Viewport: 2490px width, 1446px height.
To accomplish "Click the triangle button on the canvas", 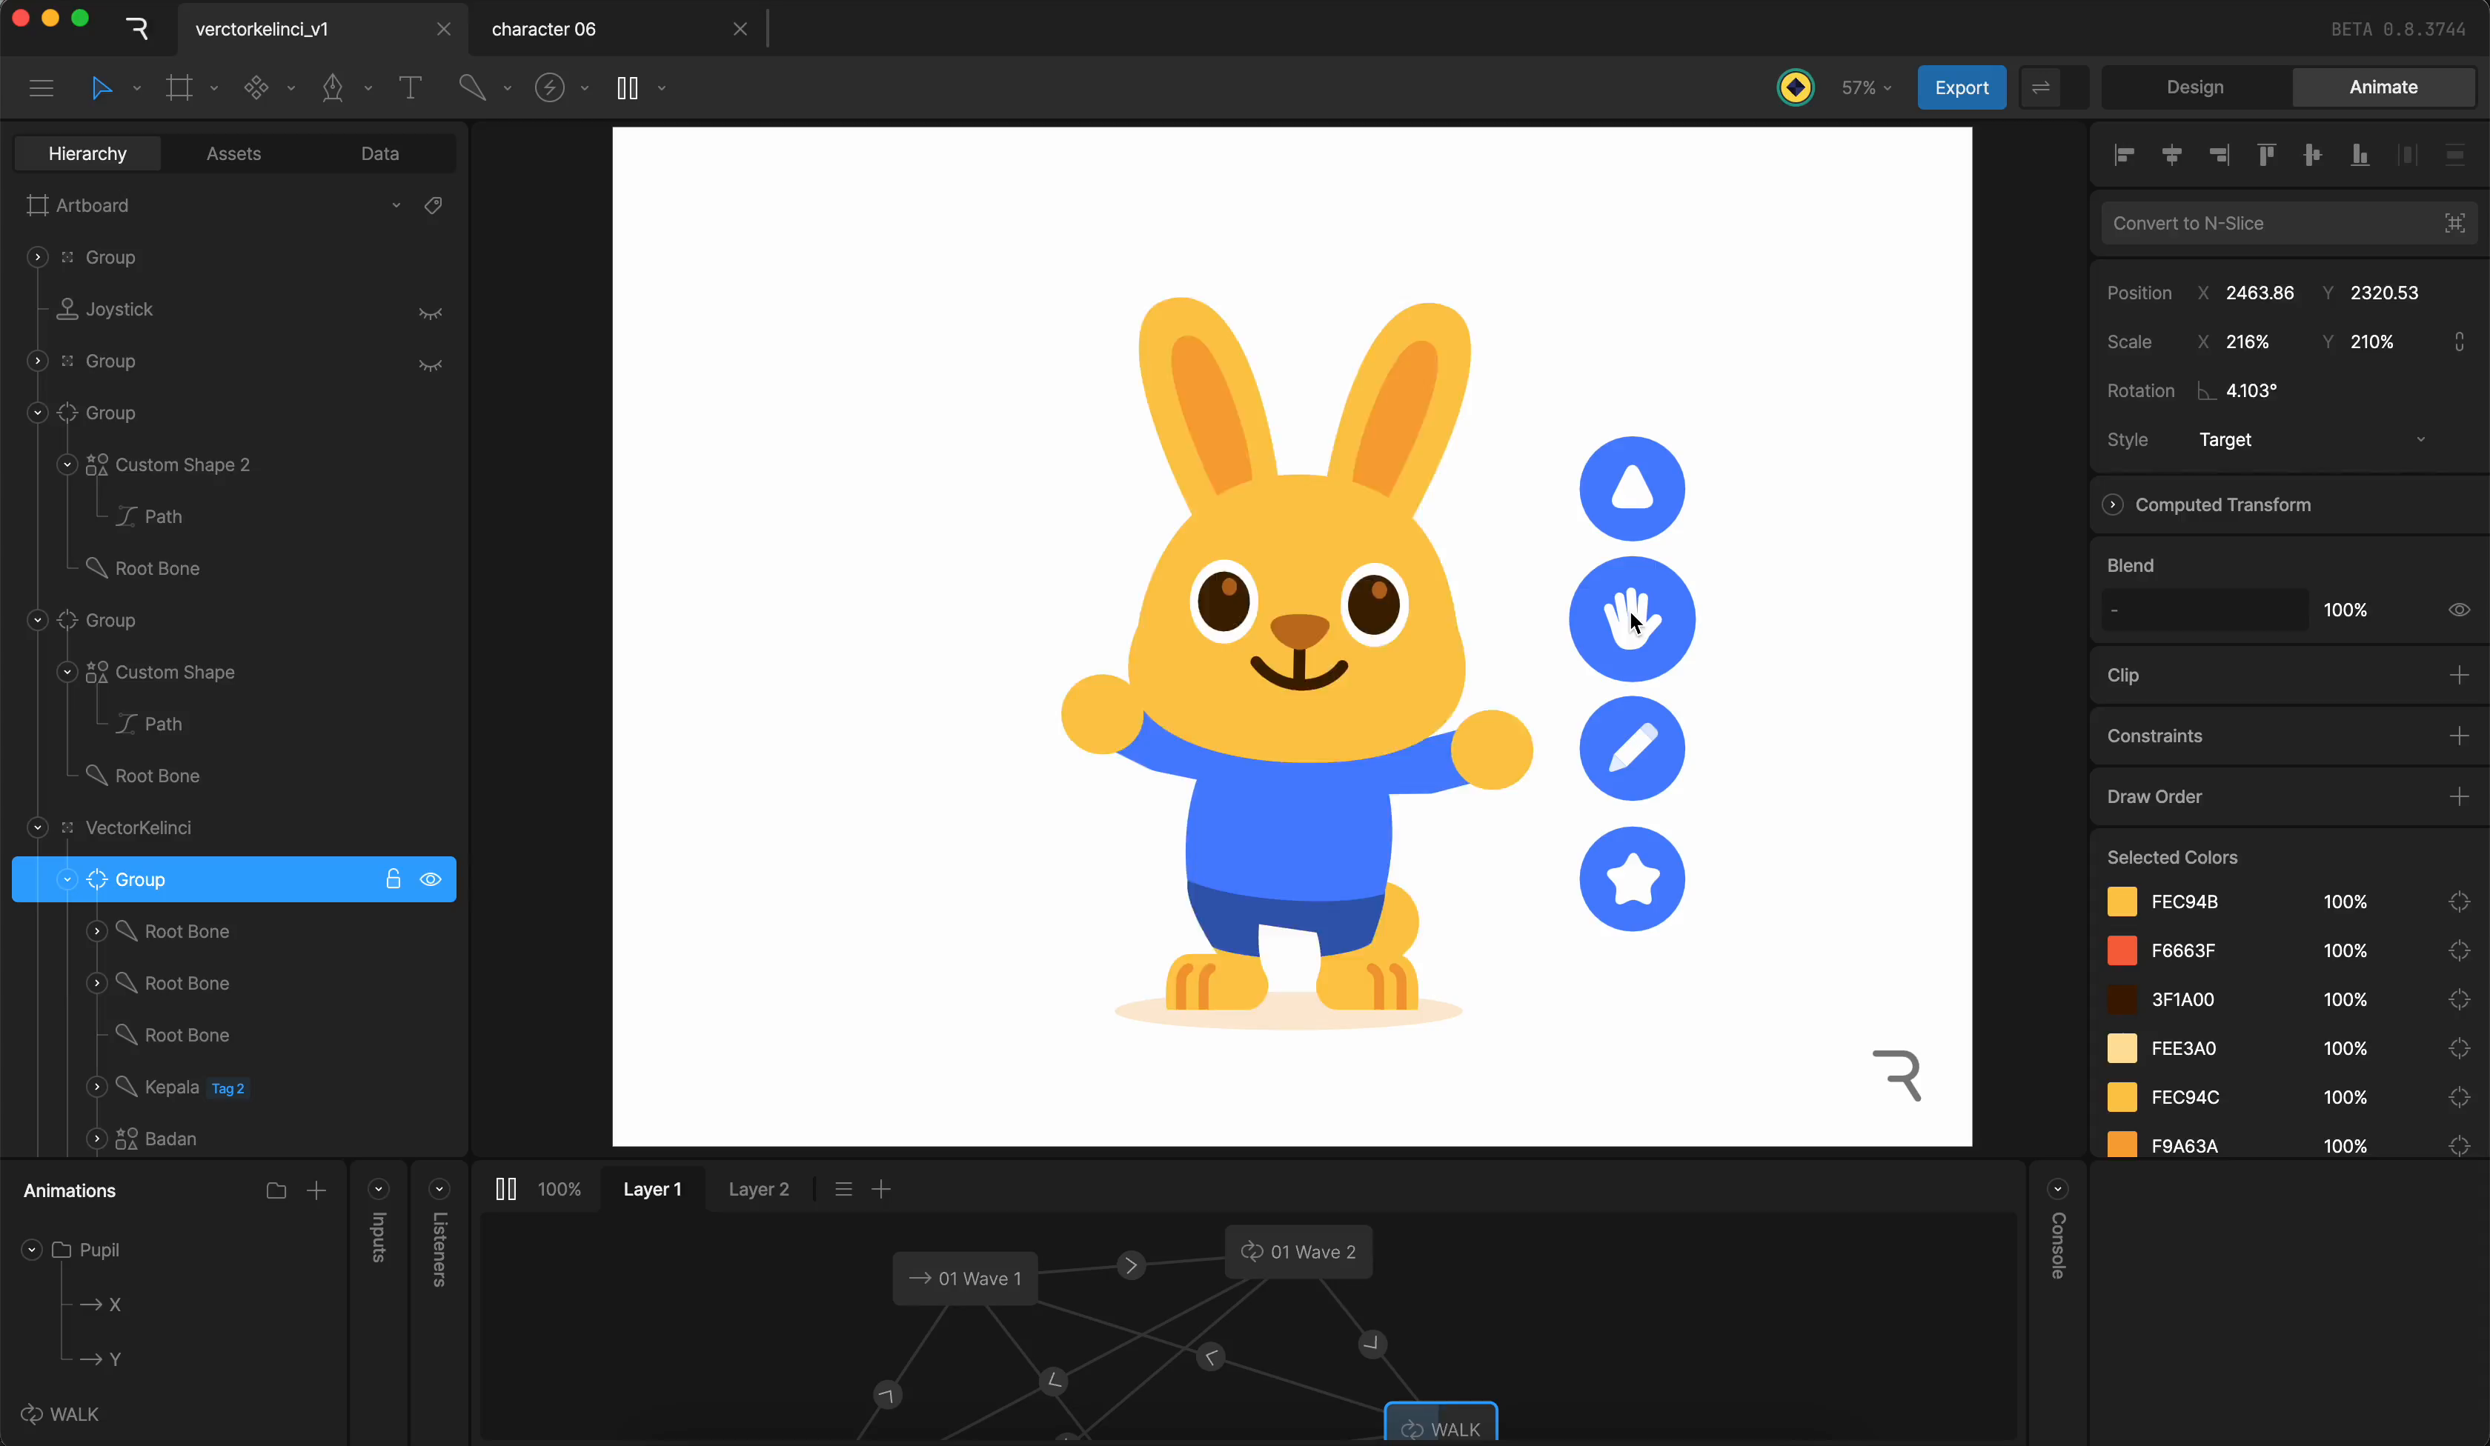I will click(1633, 489).
